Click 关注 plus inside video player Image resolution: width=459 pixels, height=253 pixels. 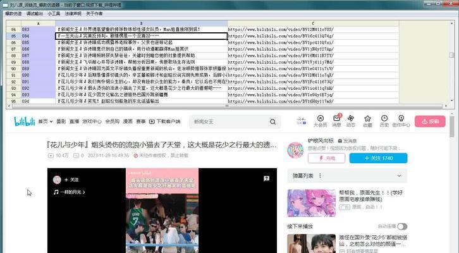pyautogui.click(x=71, y=180)
